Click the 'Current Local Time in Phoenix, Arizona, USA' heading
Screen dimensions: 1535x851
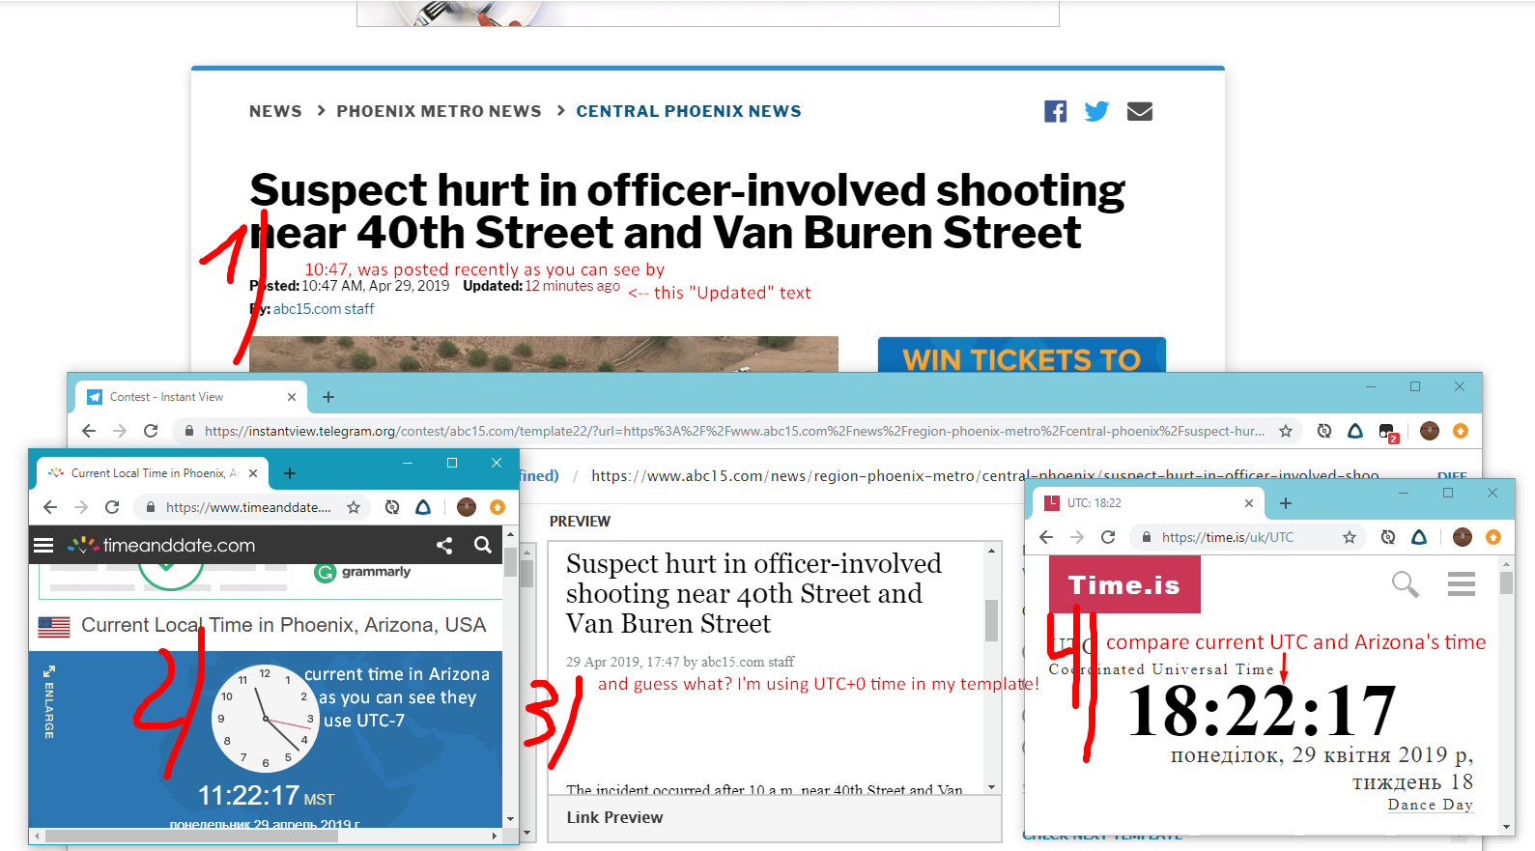click(283, 625)
